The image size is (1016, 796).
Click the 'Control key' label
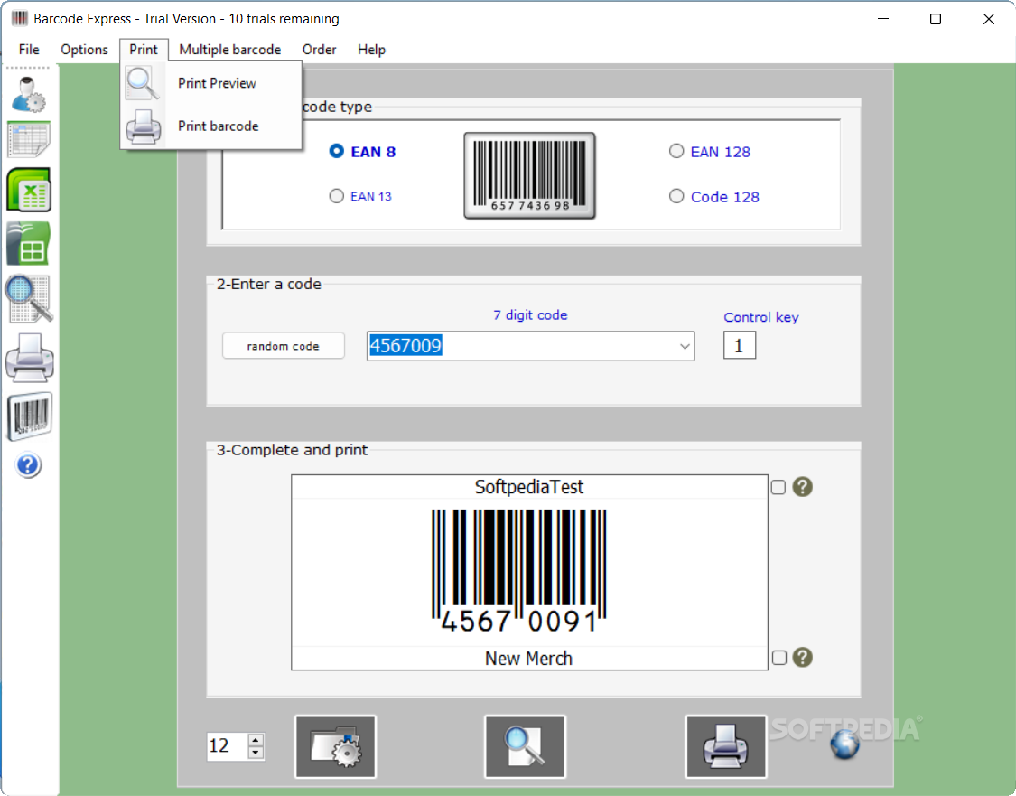761,317
